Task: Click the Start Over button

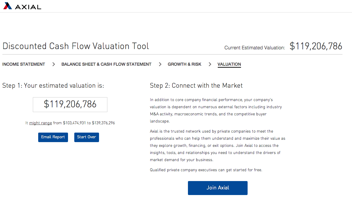Action: (87, 137)
